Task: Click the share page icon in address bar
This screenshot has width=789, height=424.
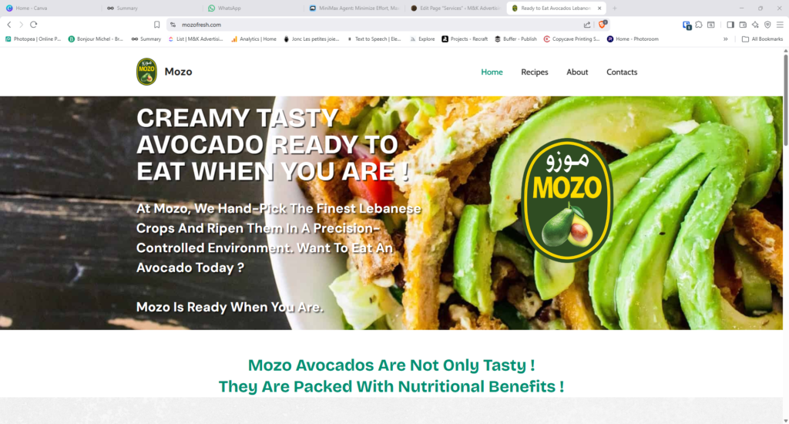Action: click(586, 25)
